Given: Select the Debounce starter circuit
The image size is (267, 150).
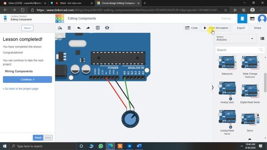Looking at the screenshot, I should click(227, 65).
